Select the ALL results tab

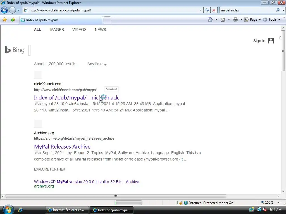point(37,30)
